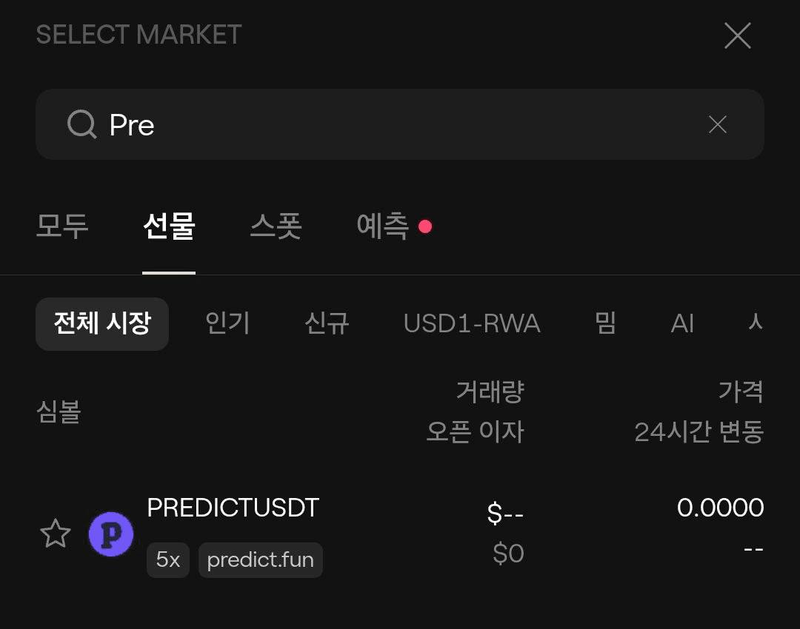Sort by the 거래량 column header
800x629 pixels.
point(490,391)
